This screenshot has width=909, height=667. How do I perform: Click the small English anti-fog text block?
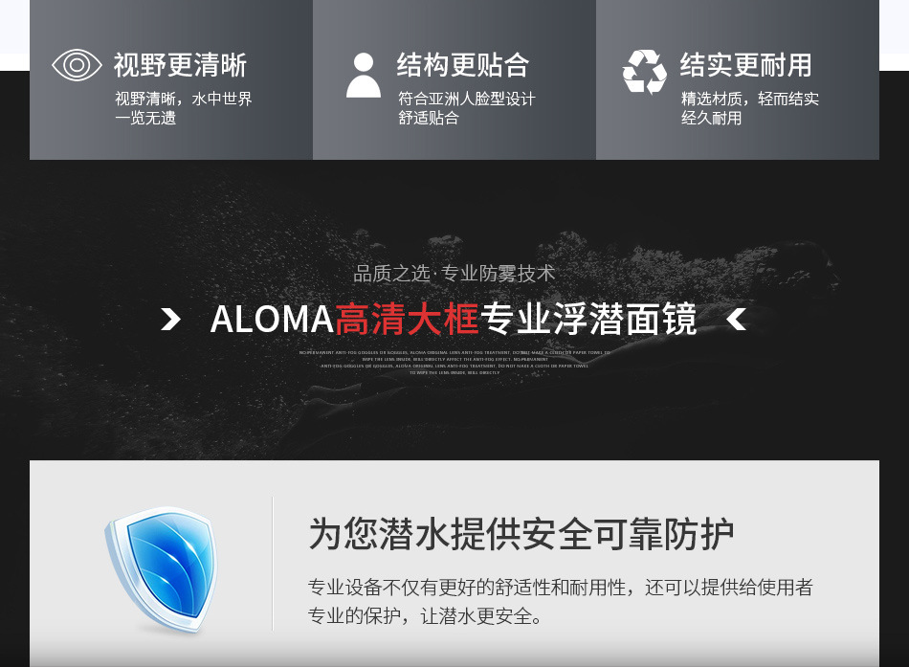[454, 363]
